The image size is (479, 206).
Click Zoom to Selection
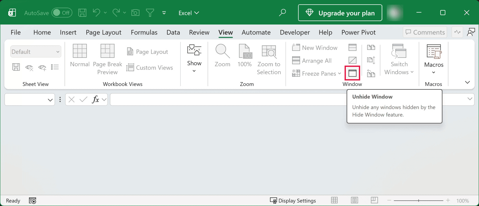[269, 60]
